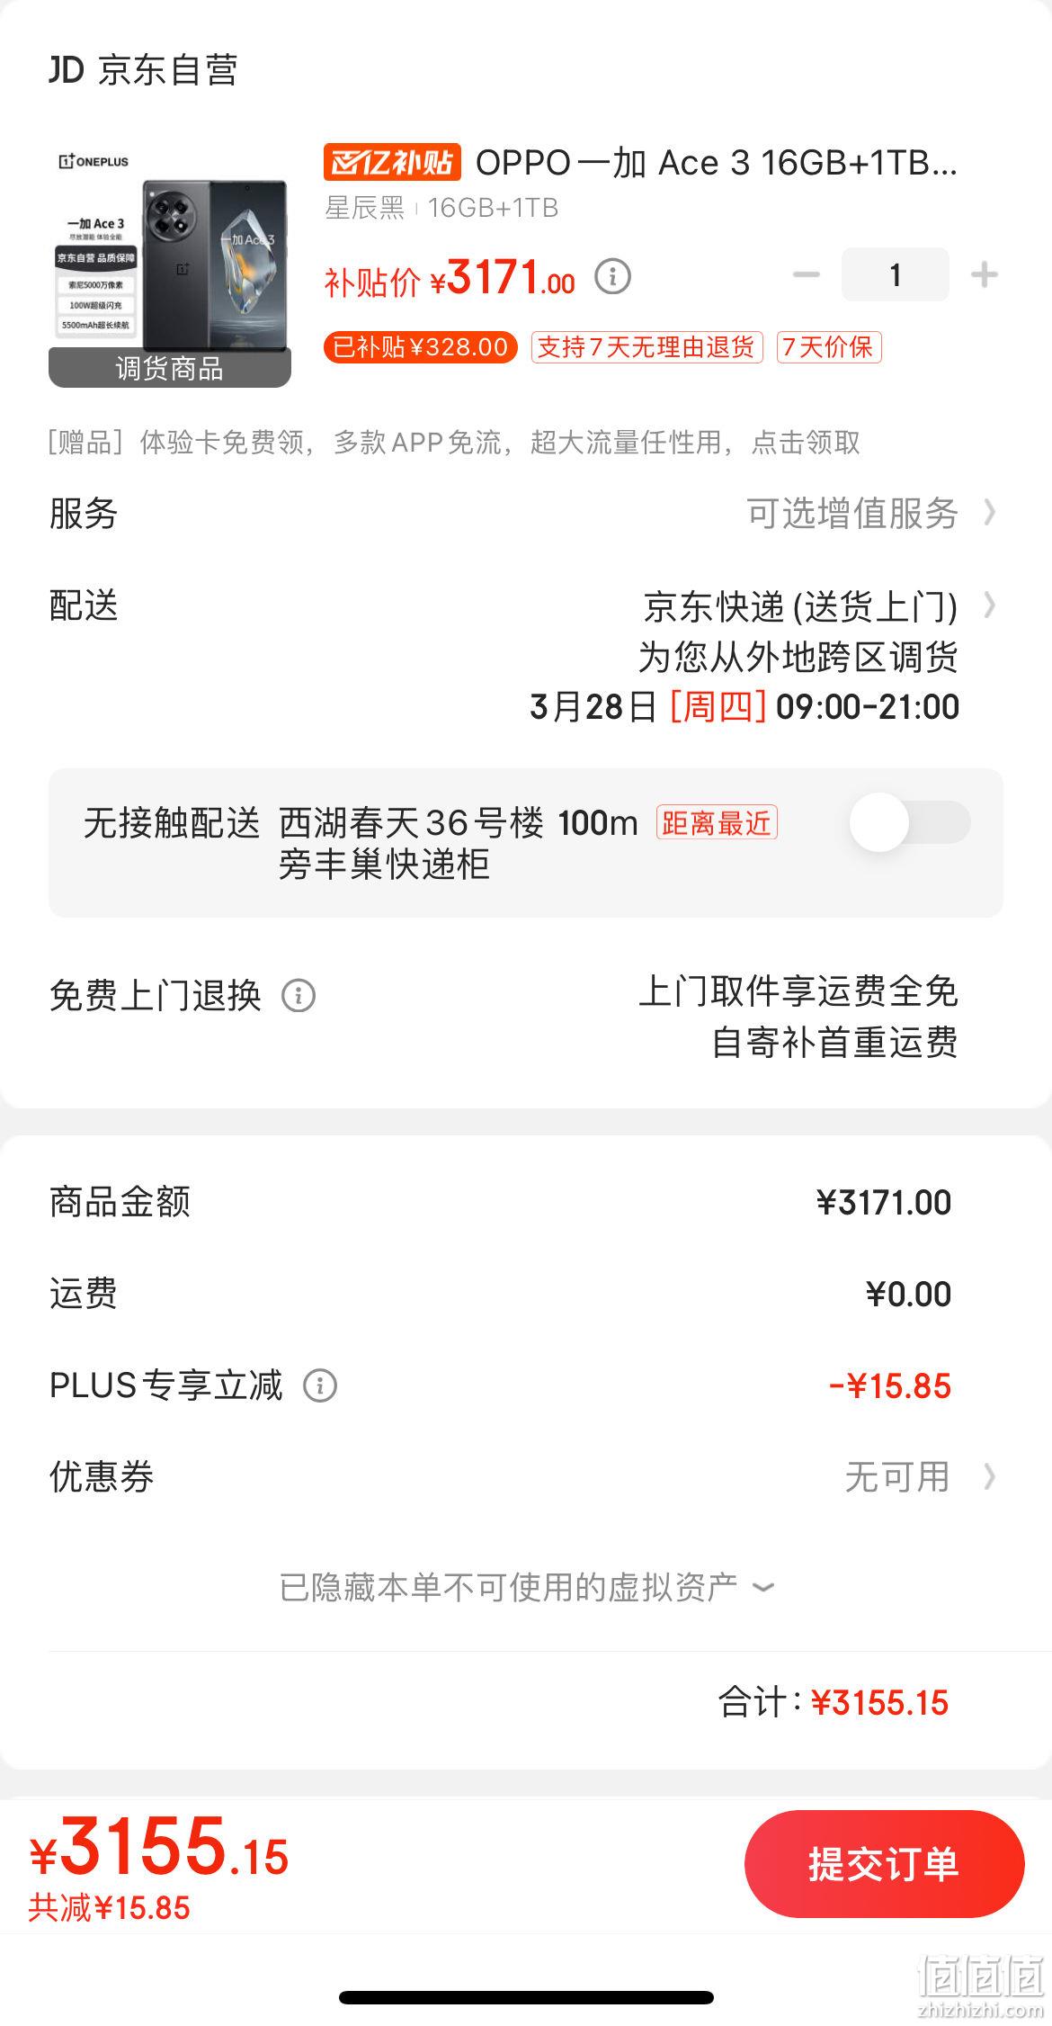
Task: Tap the JD 京东自营 store logo
Action: tap(144, 70)
